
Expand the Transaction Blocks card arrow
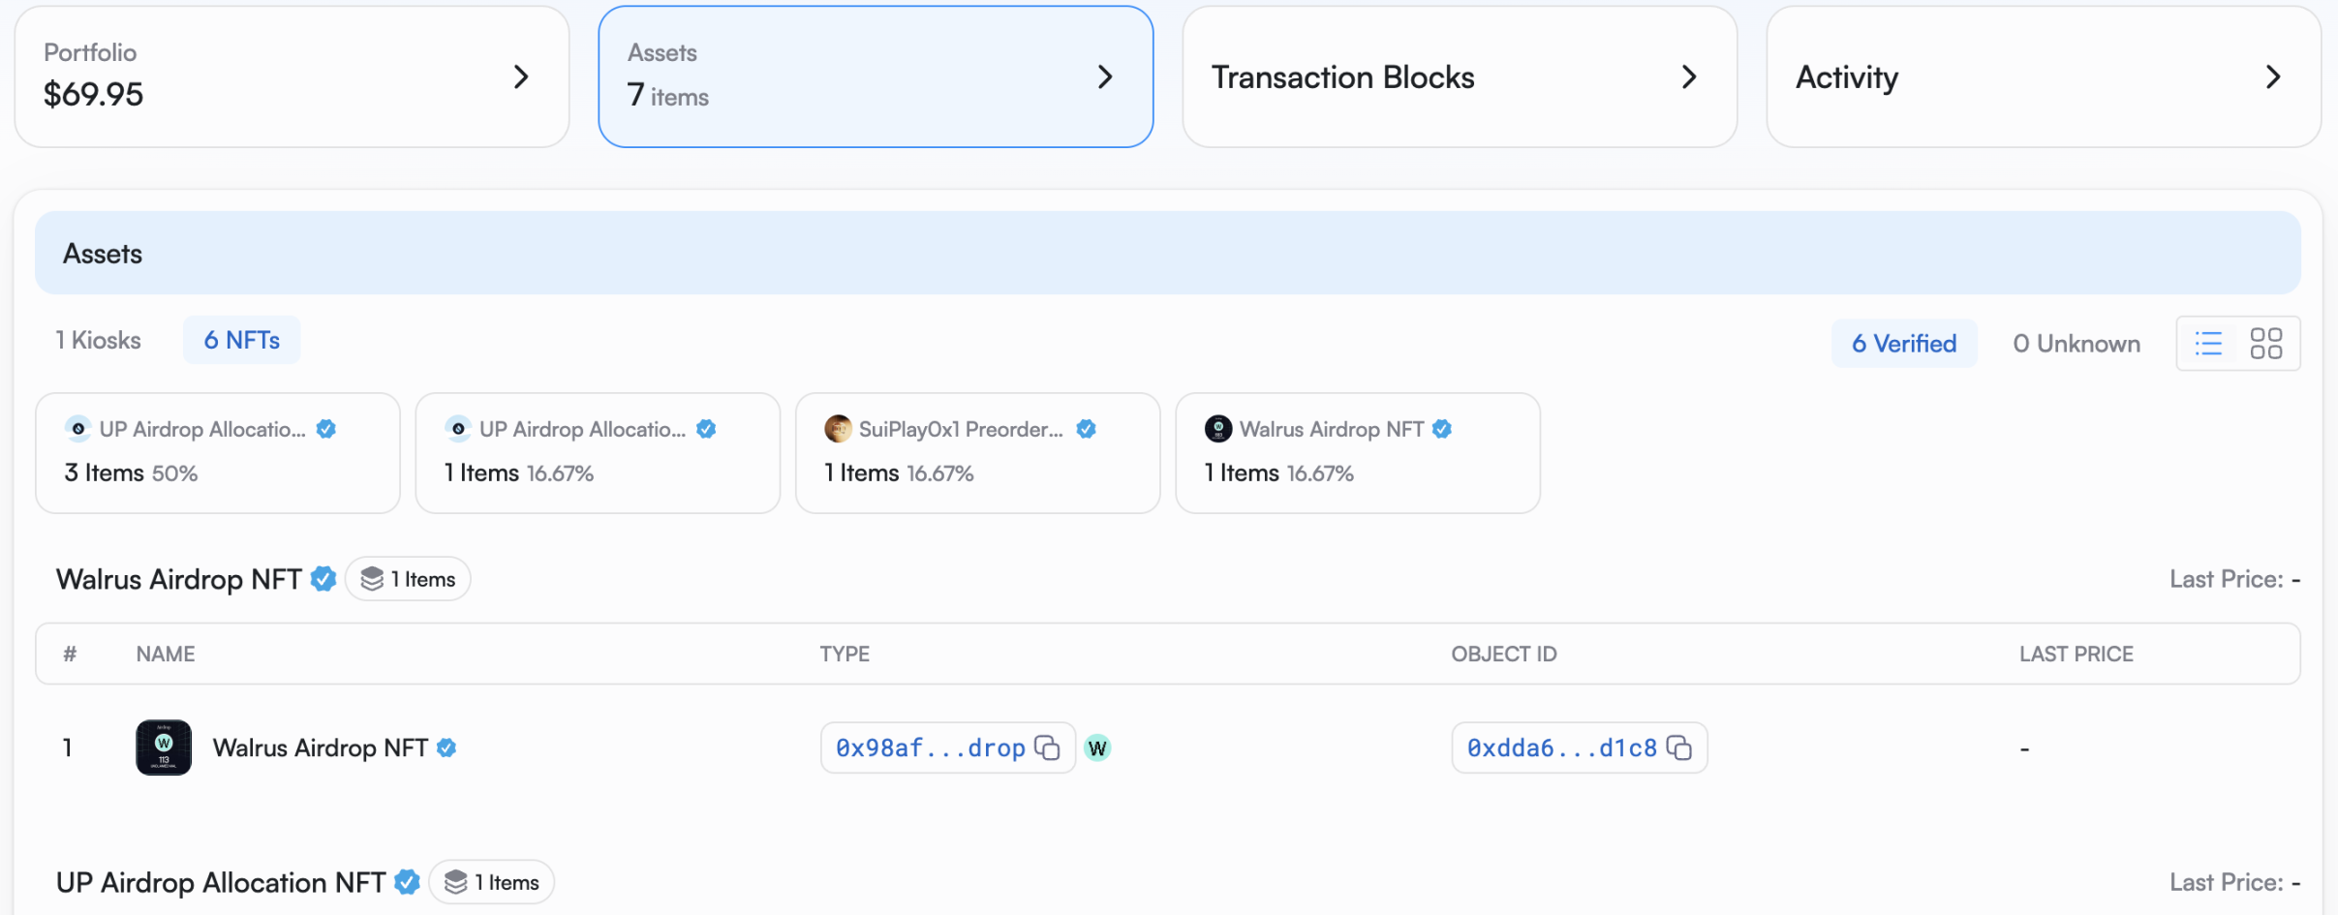[x=1689, y=76]
